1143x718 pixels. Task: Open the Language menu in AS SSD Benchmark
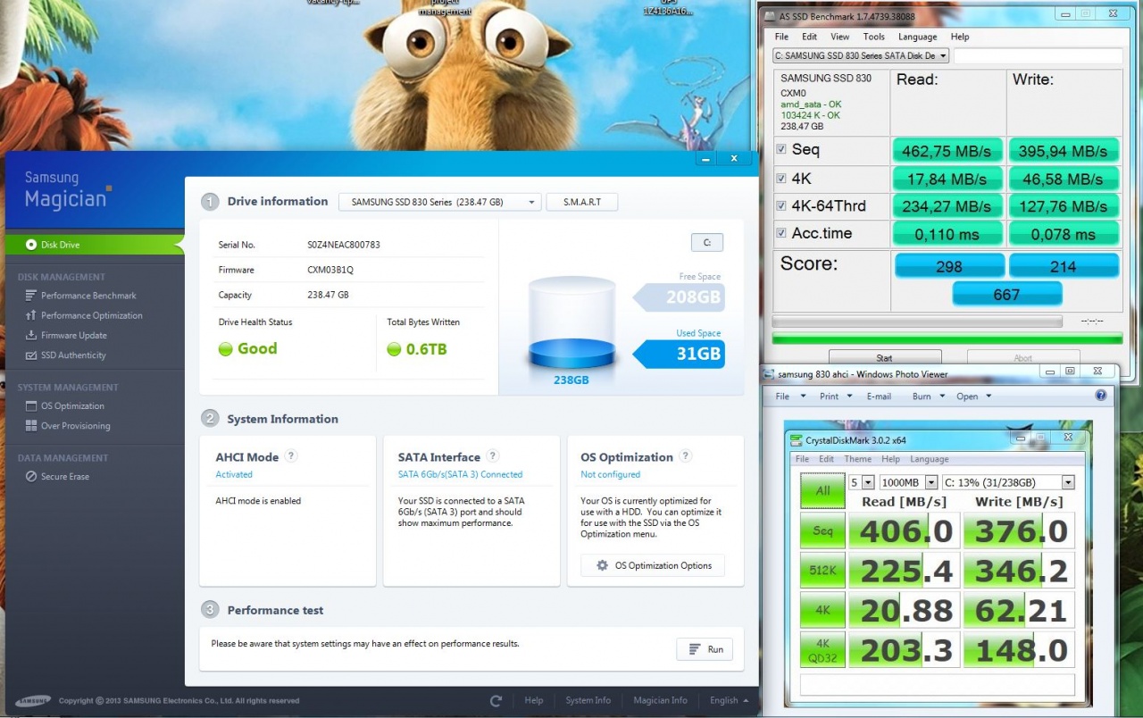tap(918, 37)
